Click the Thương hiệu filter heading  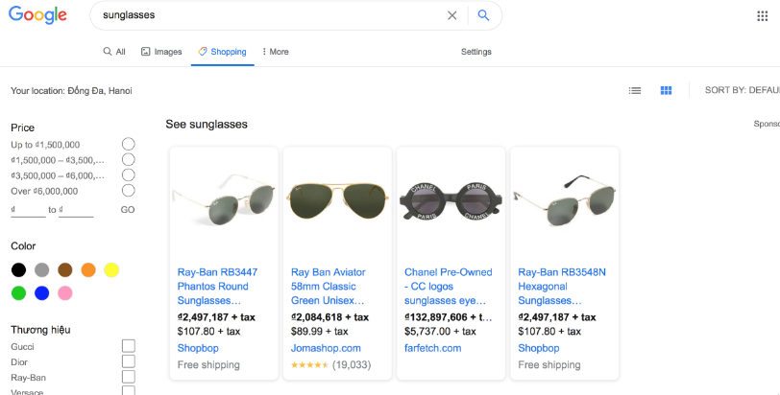pyautogui.click(x=40, y=330)
